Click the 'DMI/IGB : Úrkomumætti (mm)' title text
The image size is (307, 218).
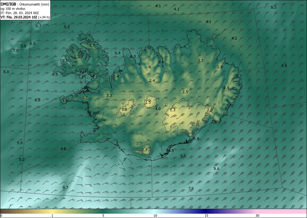[x=25, y=4]
